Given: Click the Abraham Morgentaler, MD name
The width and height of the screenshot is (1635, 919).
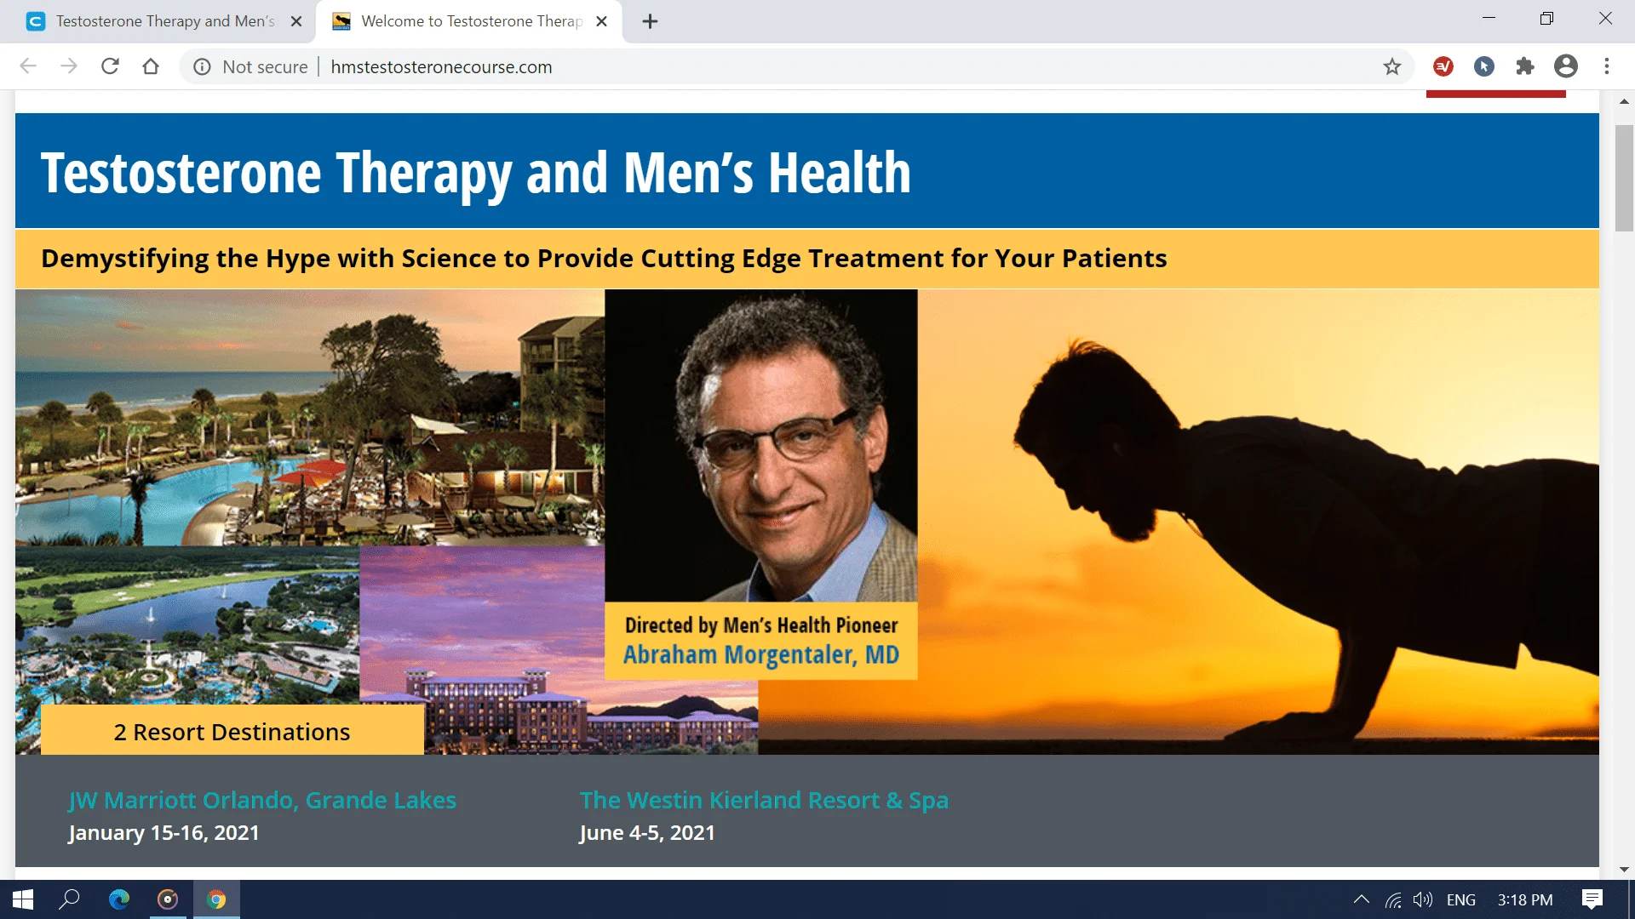Looking at the screenshot, I should [x=760, y=654].
